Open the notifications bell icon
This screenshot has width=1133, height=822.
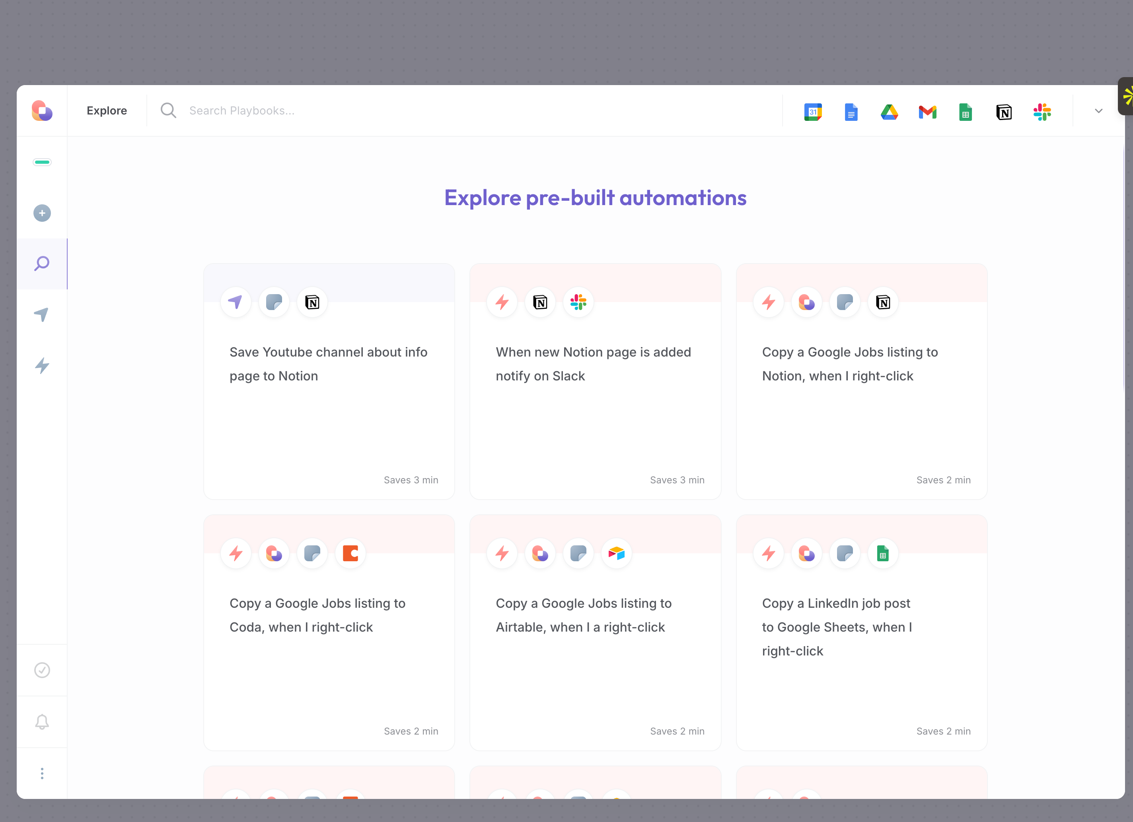pos(42,722)
